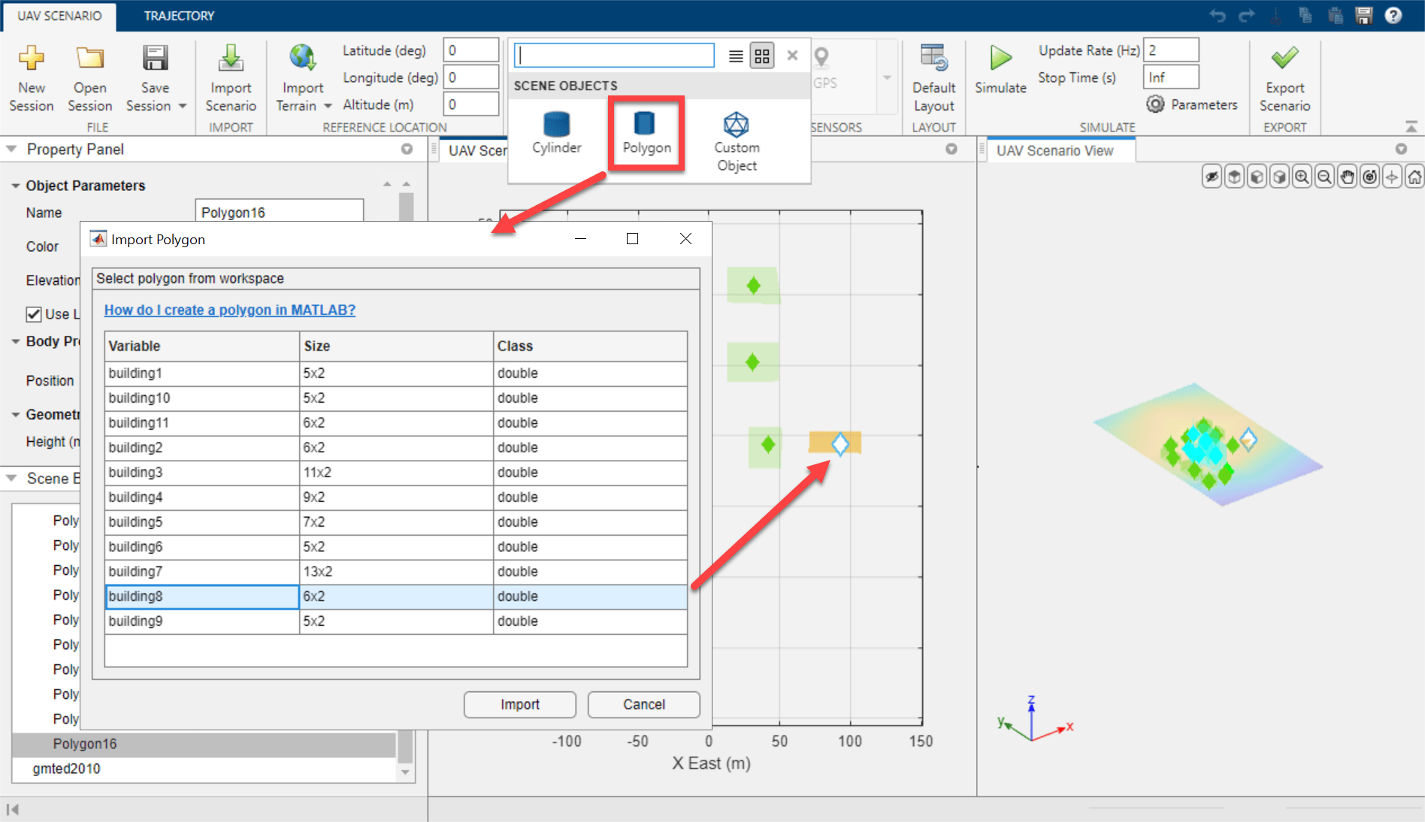The width and height of the screenshot is (1425, 822).
Task: Collapse the Property Panel triangle
Action: click(x=11, y=149)
